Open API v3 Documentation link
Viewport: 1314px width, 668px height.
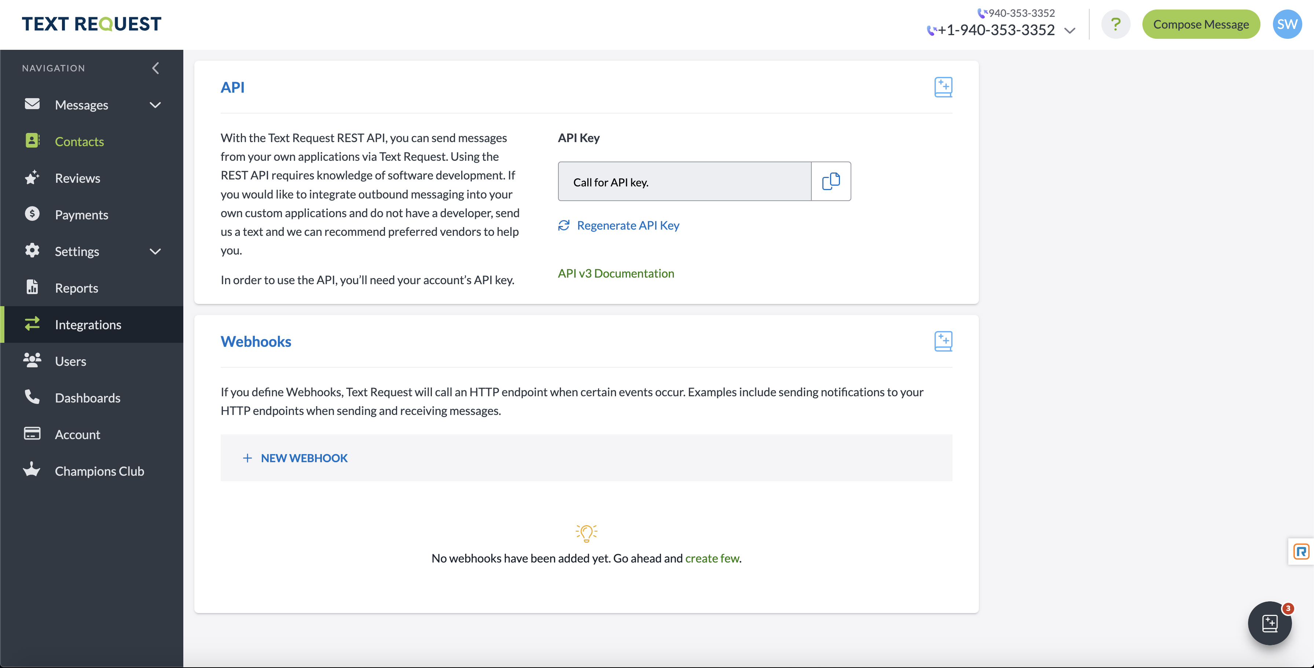pos(616,274)
